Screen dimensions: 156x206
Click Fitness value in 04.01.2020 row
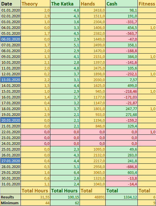pyautogui.click(x=147, y=28)
